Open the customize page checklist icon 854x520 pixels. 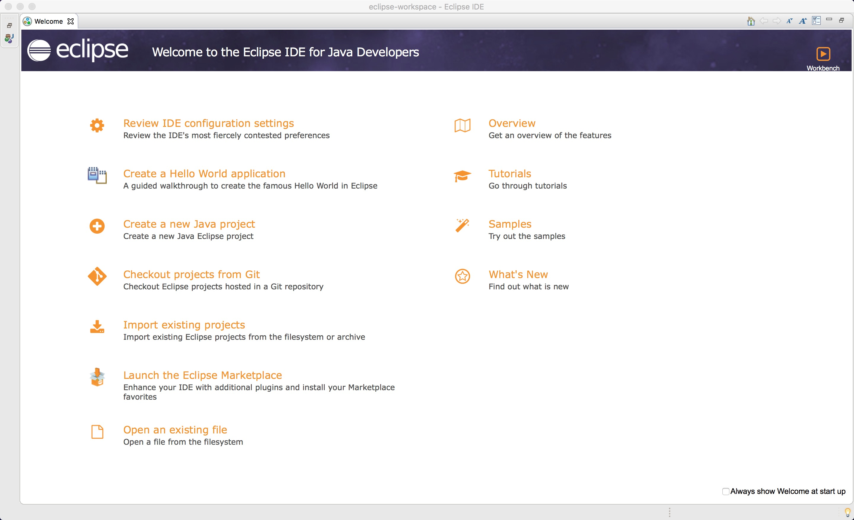tap(816, 21)
